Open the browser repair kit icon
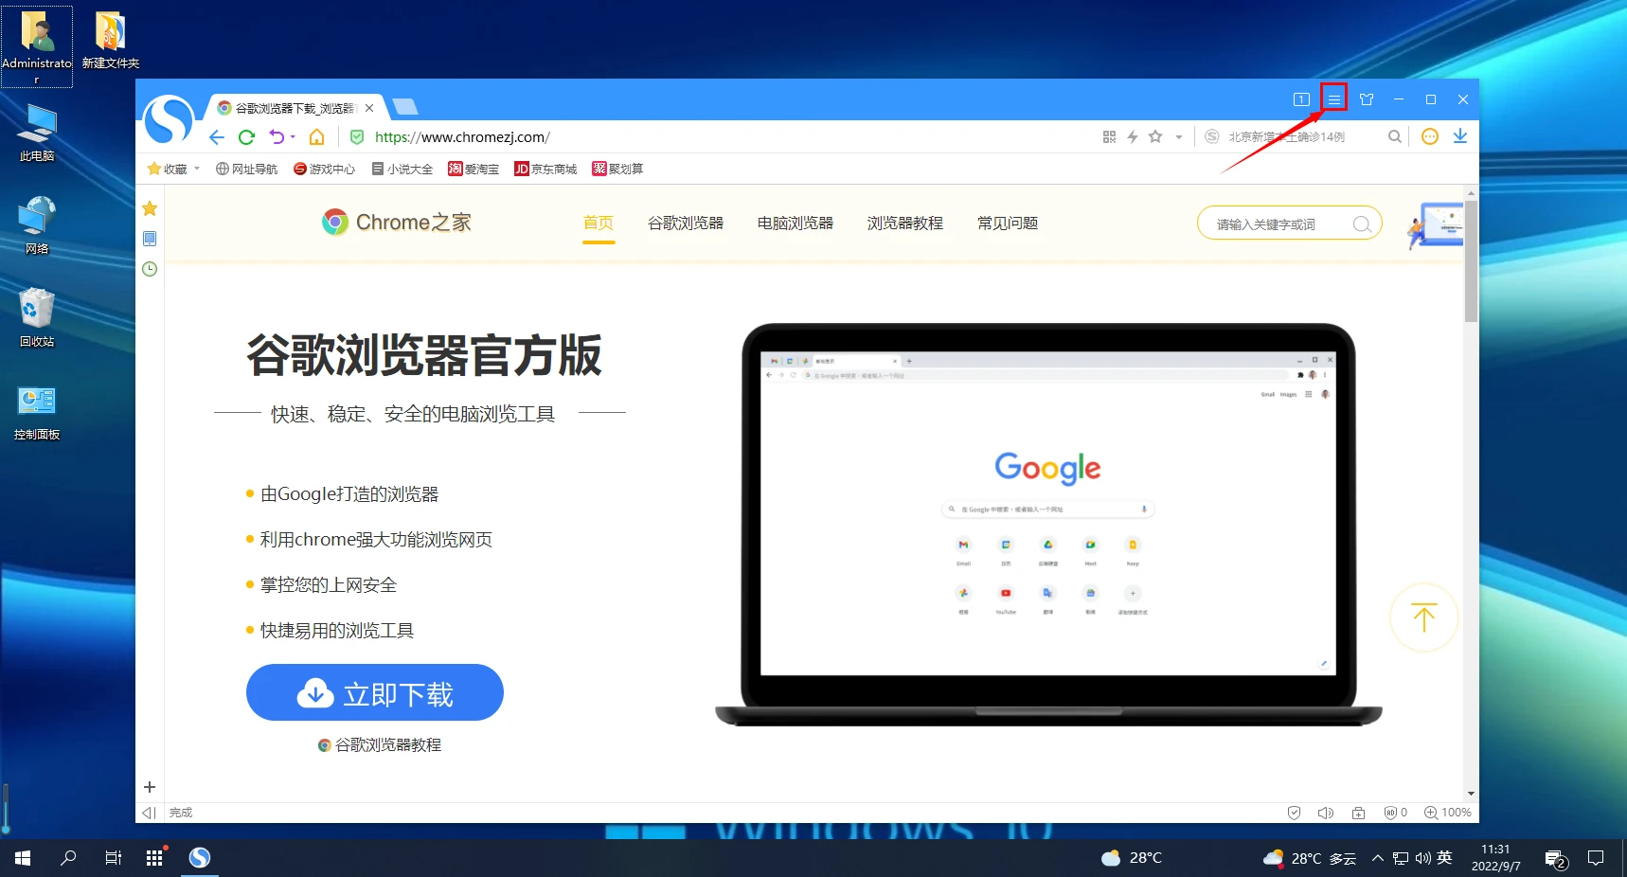 click(1359, 813)
